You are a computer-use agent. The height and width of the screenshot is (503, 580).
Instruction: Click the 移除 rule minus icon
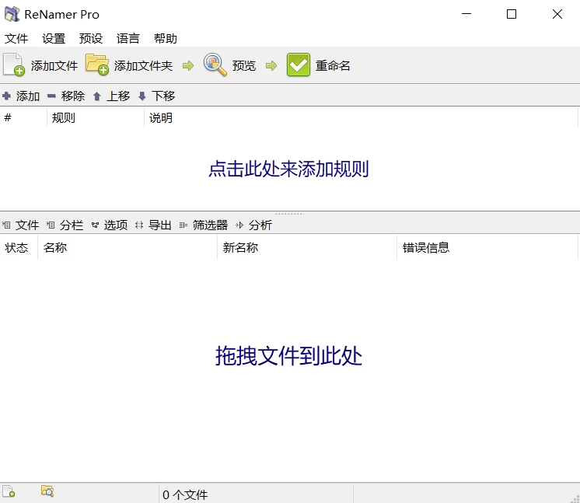click(51, 96)
